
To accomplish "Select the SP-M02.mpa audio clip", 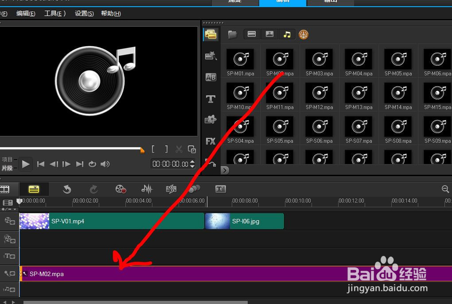I will pos(235,274).
